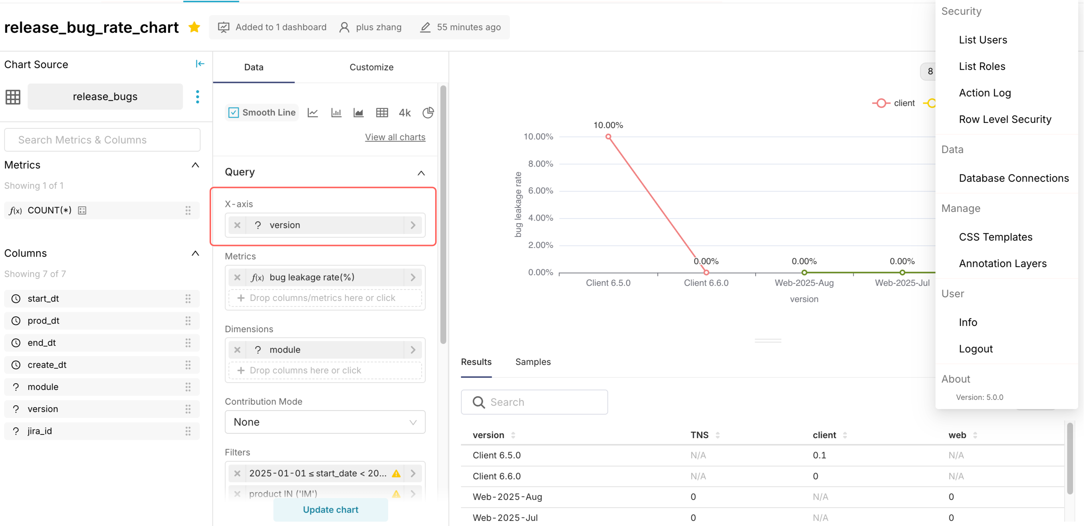Switch to the Data tab

point(254,67)
